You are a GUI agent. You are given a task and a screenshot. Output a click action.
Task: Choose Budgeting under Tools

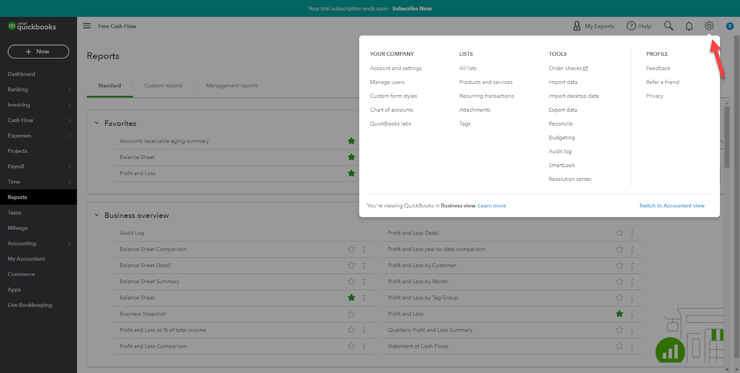[x=562, y=138]
